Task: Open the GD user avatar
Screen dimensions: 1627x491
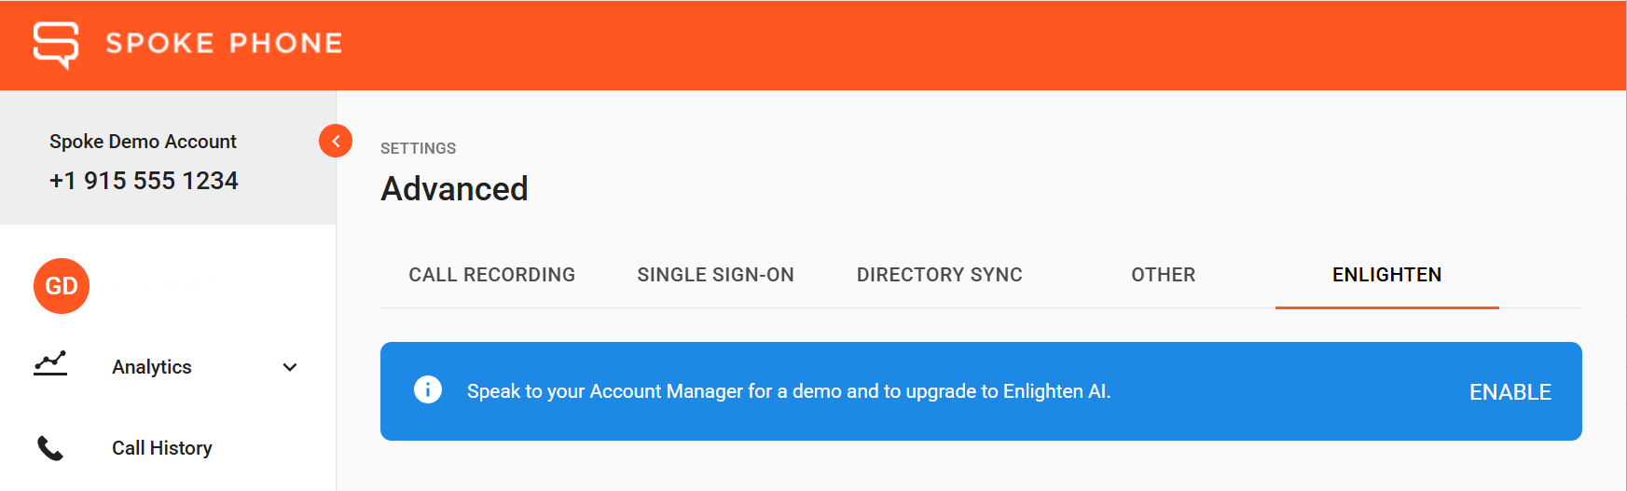Action: click(x=62, y=286)
